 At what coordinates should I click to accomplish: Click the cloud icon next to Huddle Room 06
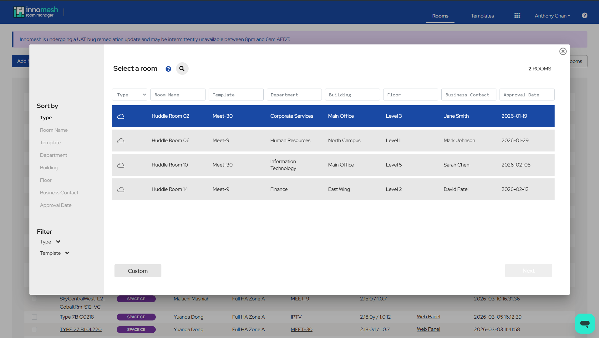click(x=121, y=141)
